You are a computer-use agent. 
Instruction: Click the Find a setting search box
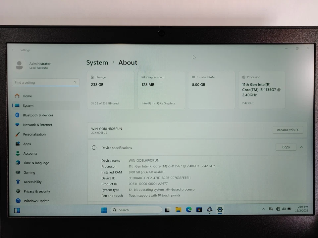tap(45, 82)
